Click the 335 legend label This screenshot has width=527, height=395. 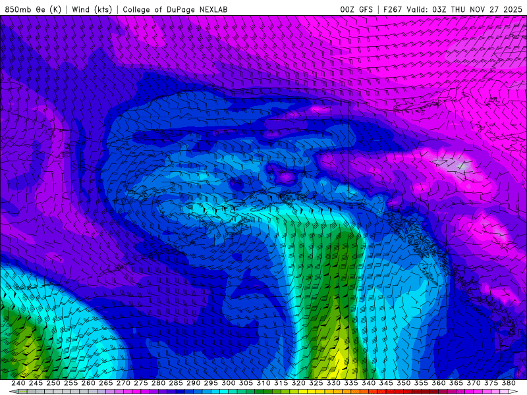351,383
